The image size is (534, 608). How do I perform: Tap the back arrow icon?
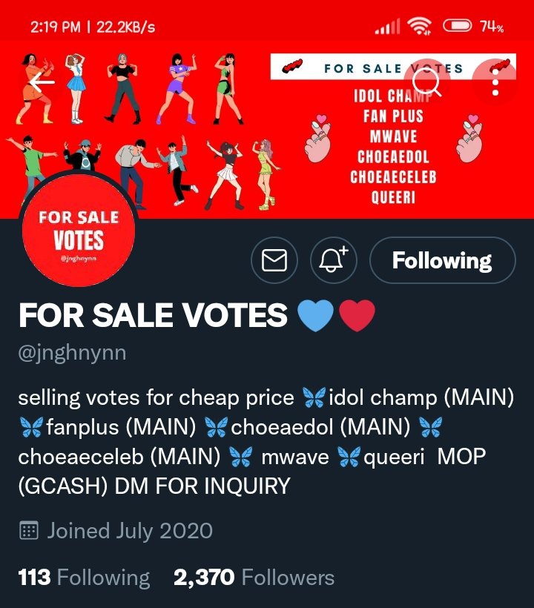coord(42,82)
